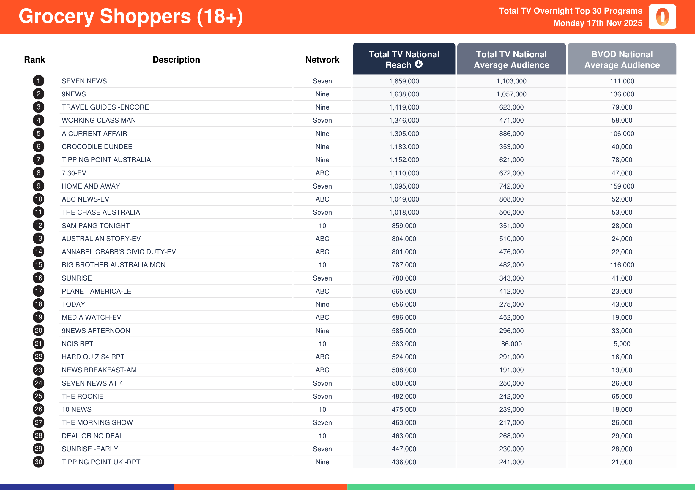Click the rank 10 badge beside ABC NEWS-EV

pos(38,199)
